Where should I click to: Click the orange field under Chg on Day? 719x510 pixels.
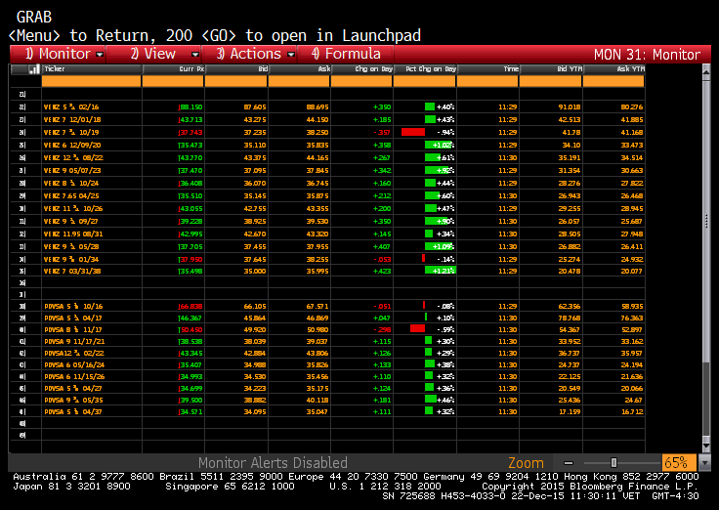point(361,82)
